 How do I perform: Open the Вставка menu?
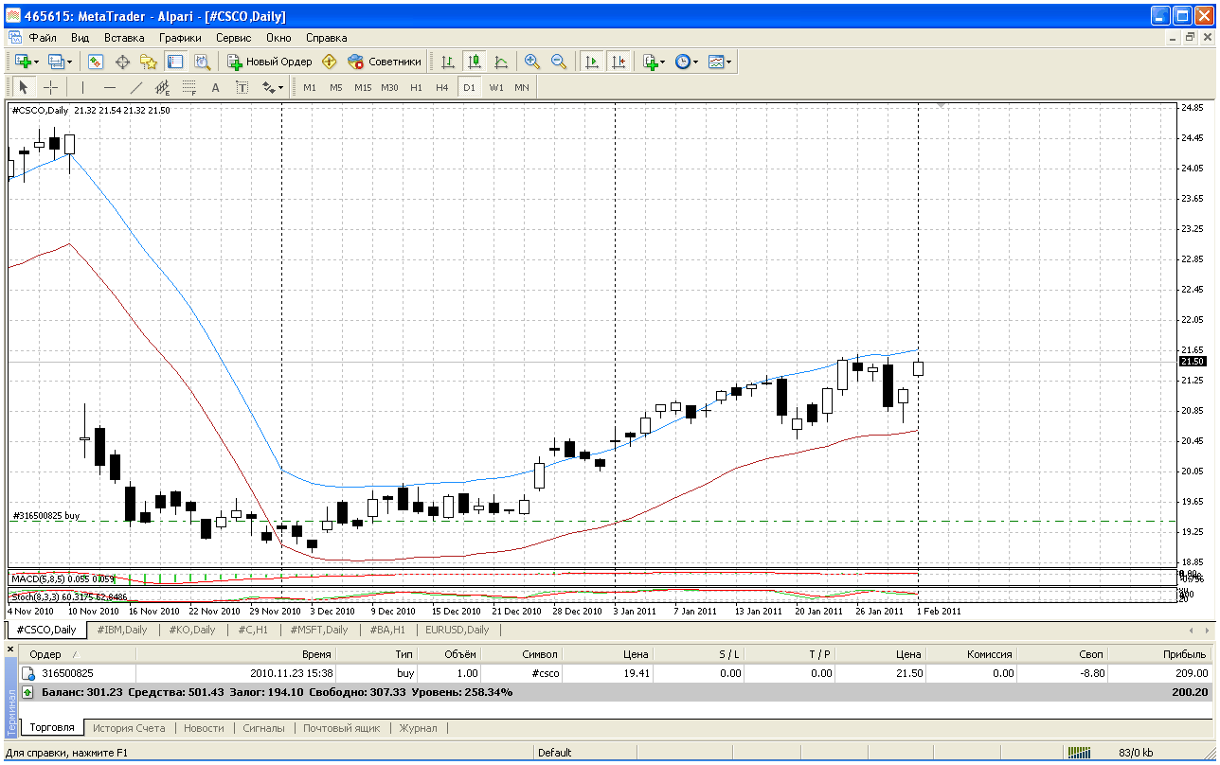tap(124, 38)
